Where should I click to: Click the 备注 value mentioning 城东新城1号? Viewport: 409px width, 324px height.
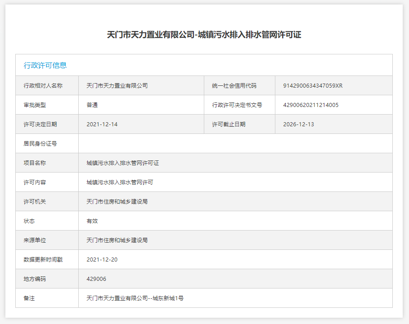click(135, 298)
